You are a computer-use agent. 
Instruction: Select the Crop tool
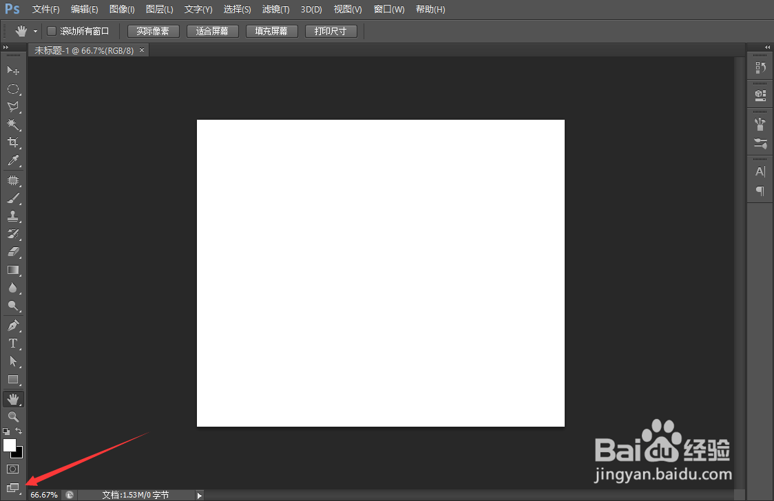13,142
